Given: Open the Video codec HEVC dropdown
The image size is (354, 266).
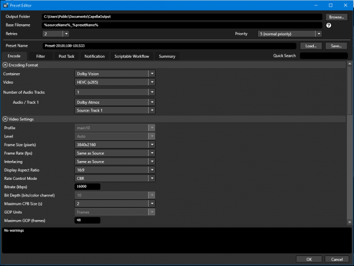Looking at the screenshot, I should click(x=151, y=83).
